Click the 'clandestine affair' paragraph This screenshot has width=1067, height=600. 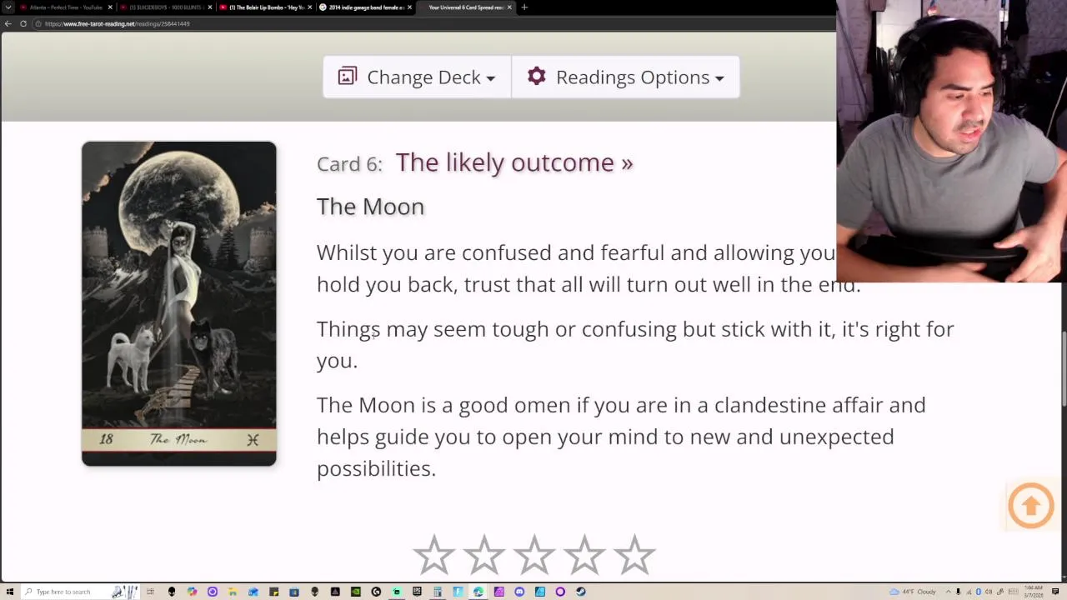621,437
